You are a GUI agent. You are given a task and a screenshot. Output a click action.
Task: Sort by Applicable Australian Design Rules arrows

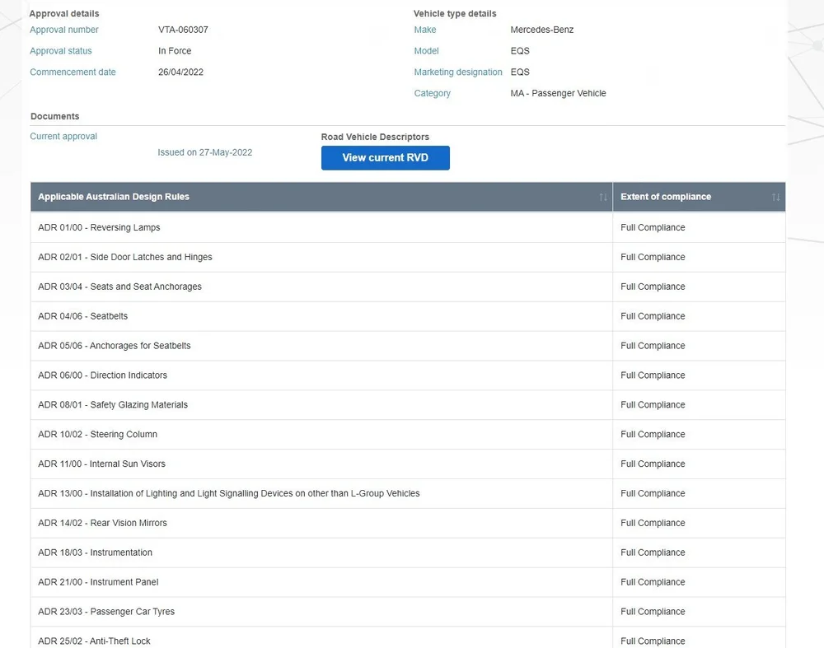[x=603, y=197]
